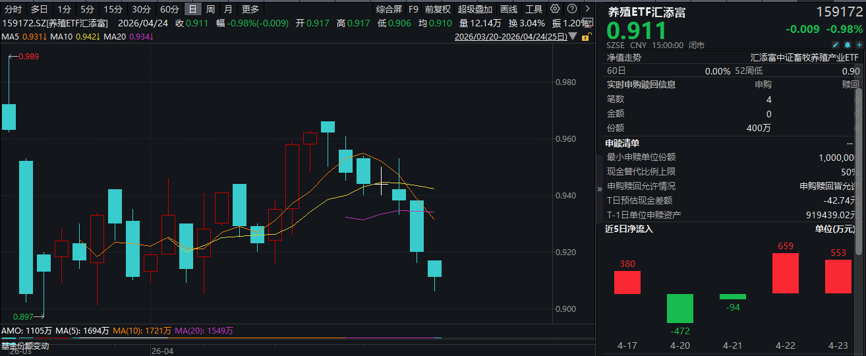Switch to the 分时 intraday tab
Screen dimensions: 866x356
click(13, 9)
